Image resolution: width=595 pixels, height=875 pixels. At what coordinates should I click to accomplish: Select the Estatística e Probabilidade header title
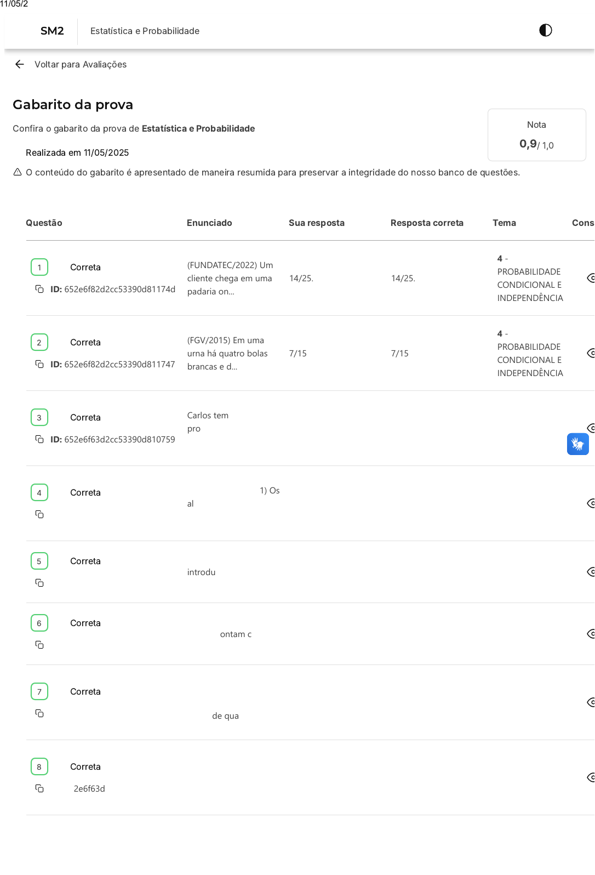coord(145,31)
